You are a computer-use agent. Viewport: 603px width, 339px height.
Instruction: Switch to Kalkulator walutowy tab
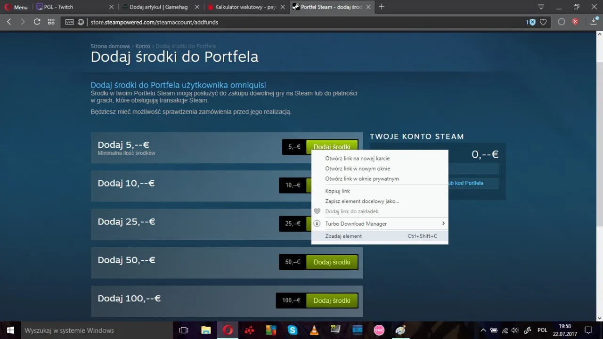(246, 7)
